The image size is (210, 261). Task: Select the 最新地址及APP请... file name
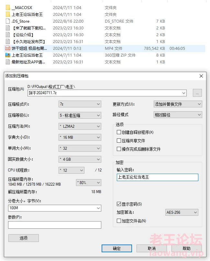coord(28,62)
